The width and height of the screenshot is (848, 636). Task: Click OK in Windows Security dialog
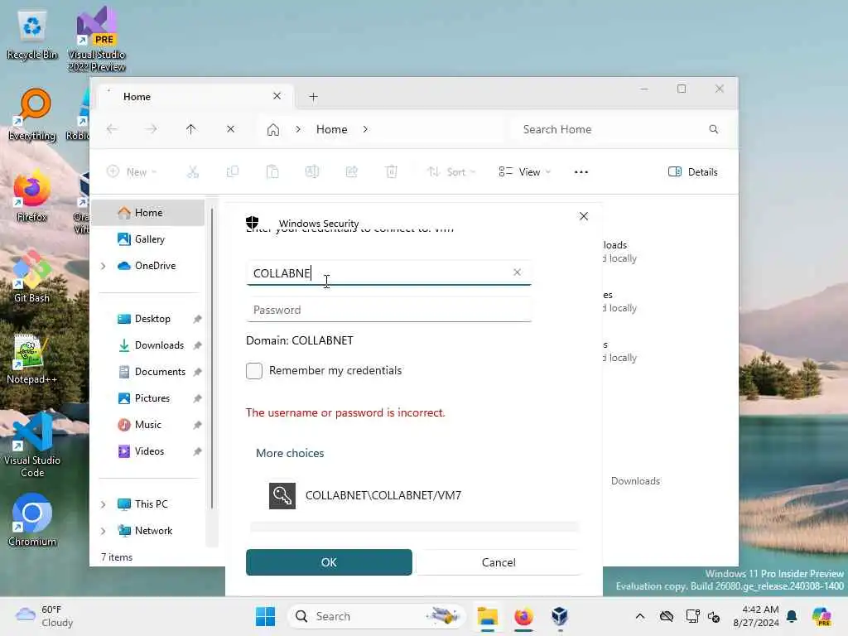coord(329,562)
